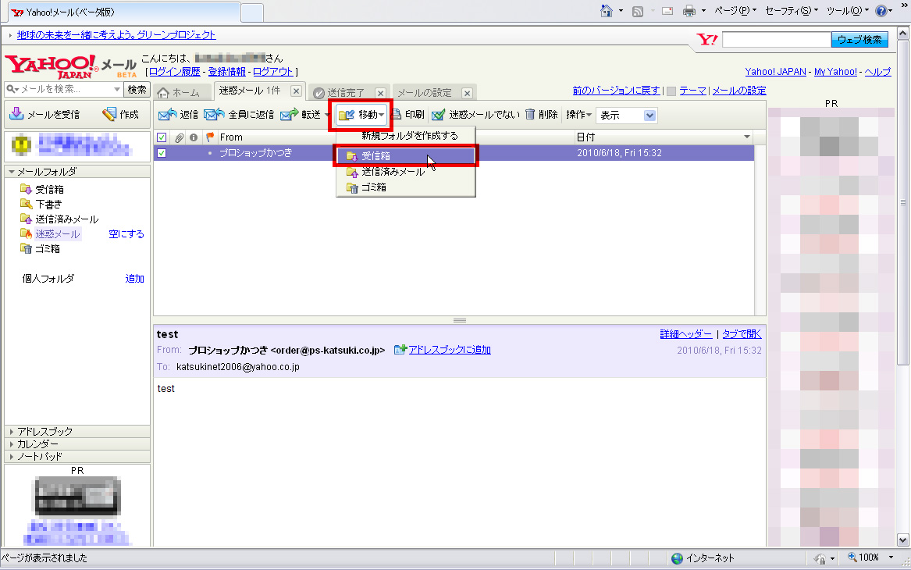Select 送信済みメール in the move menu
This screenshot has height=570, width=911.
(x=405, y=172)
